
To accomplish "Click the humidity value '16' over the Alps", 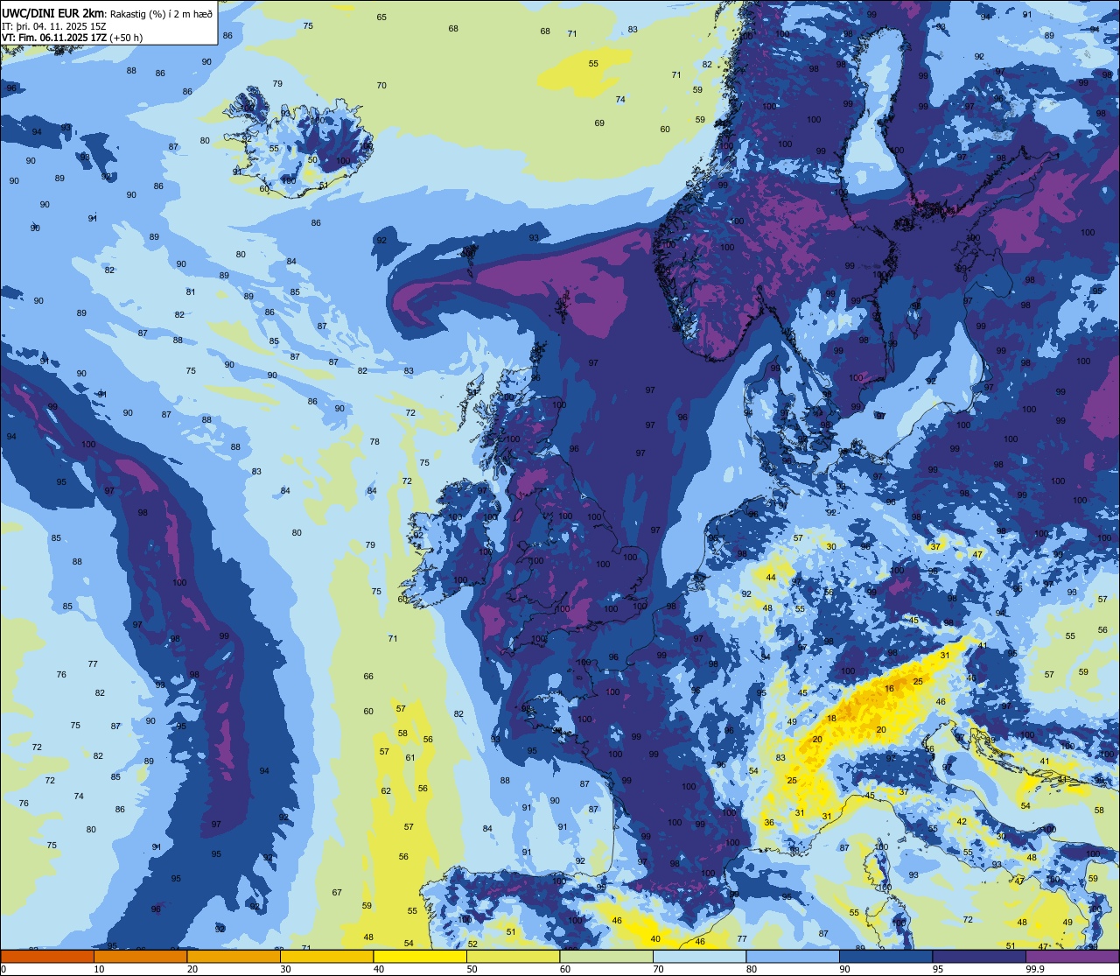I will click(889, 689).
